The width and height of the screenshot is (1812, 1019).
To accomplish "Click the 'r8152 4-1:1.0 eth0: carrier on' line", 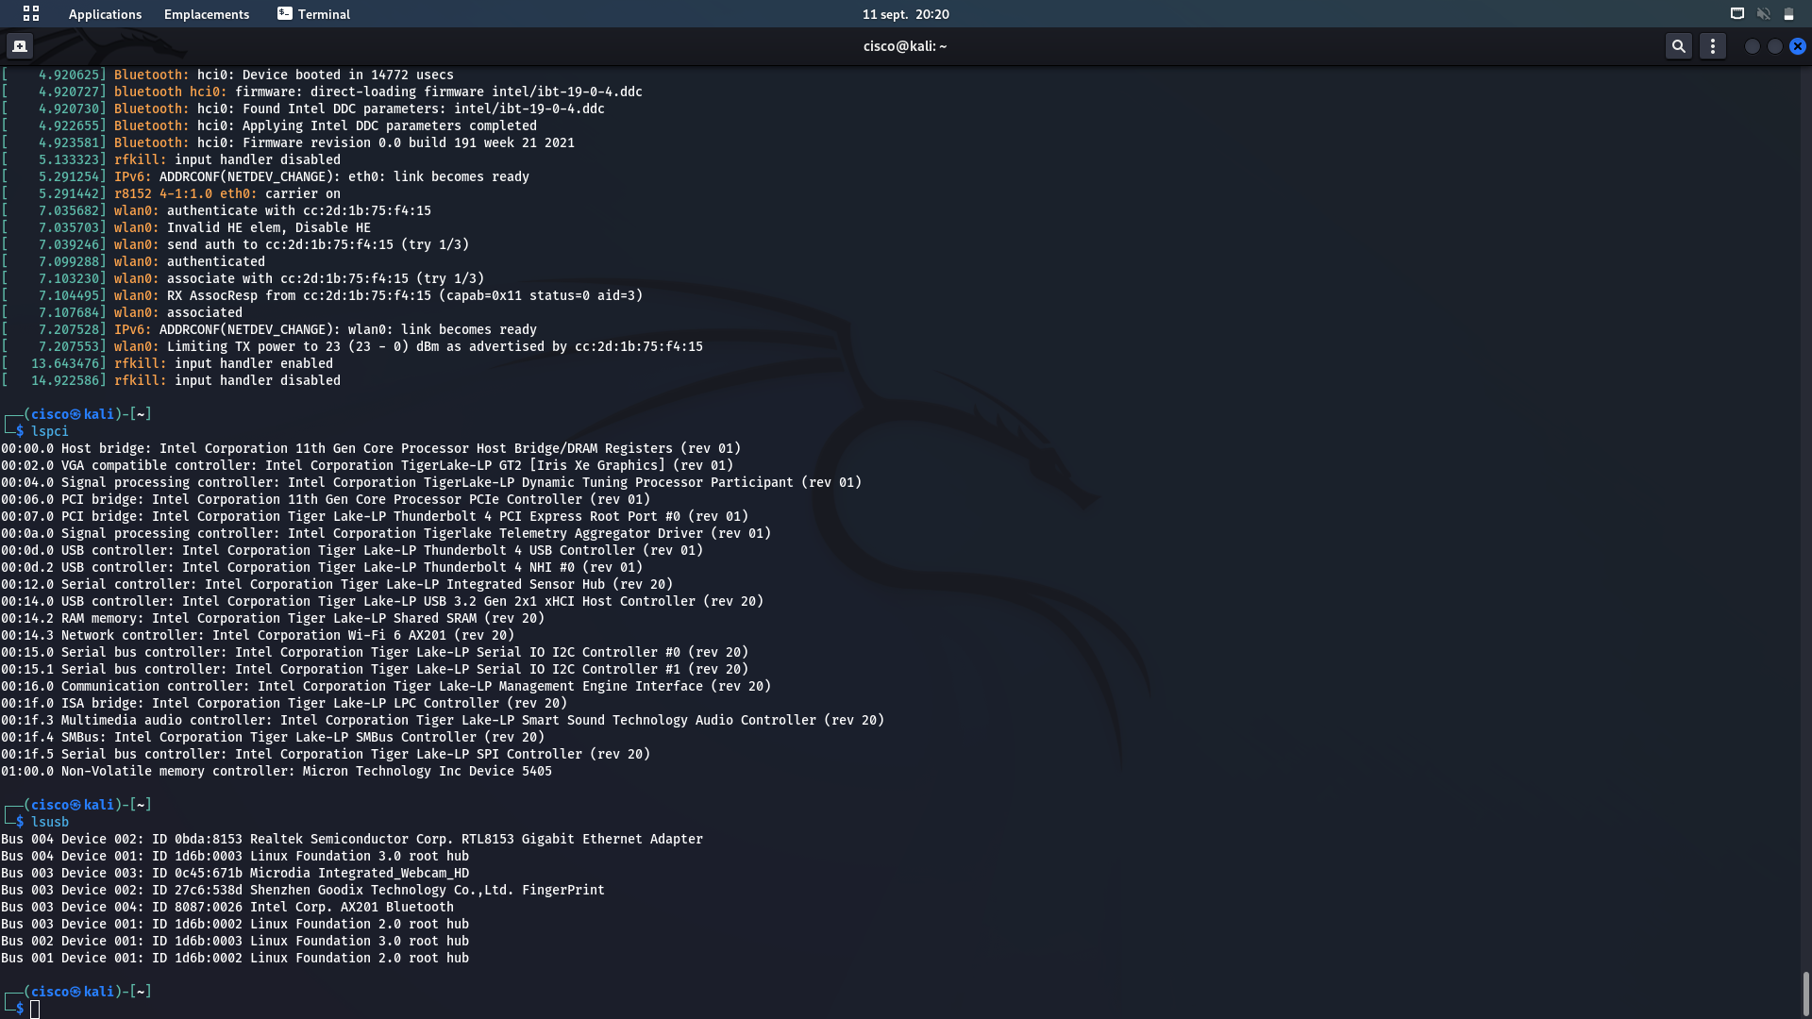I will tap(171, 193).
